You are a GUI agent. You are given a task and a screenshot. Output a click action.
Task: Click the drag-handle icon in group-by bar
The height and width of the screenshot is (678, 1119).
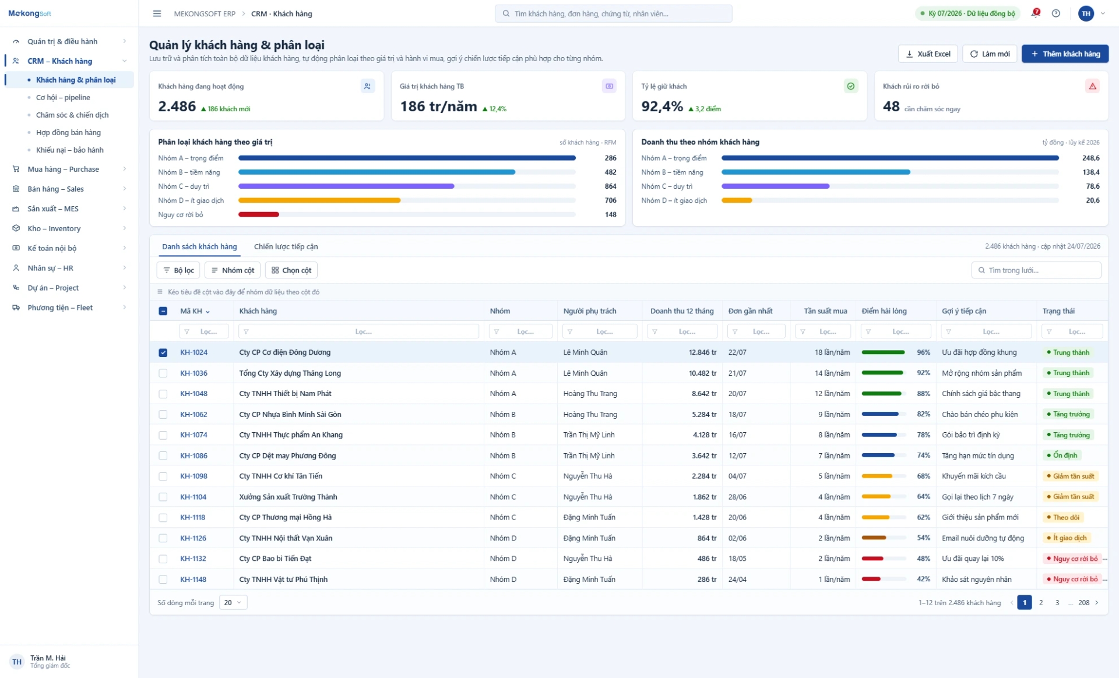[160, 292]
